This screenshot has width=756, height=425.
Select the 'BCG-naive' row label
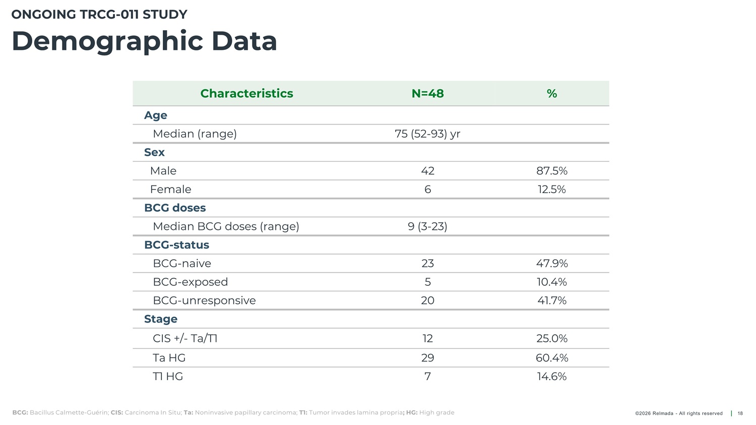tap(182, 264)
